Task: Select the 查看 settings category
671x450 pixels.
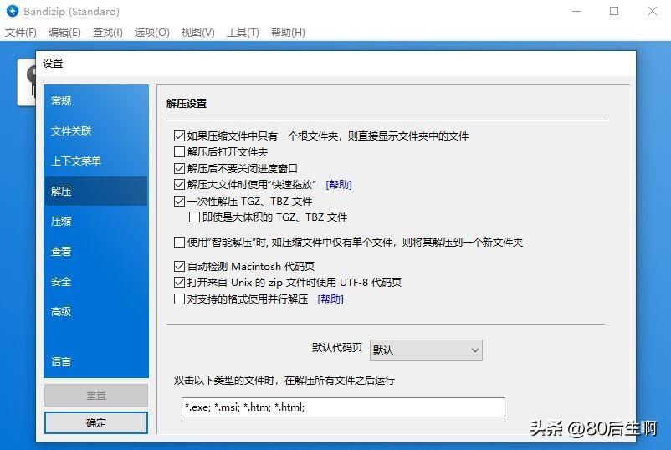Action: click(96, 252)
